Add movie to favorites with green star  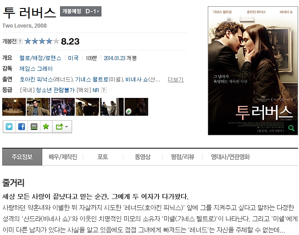point(46,127)
